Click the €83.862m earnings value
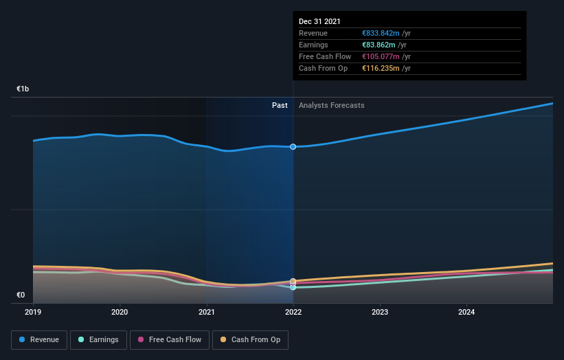 pyautogui.click(x=379, y=45)
